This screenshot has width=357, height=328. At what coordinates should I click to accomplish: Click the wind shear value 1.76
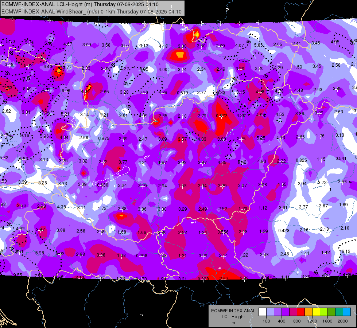point(320,136)
